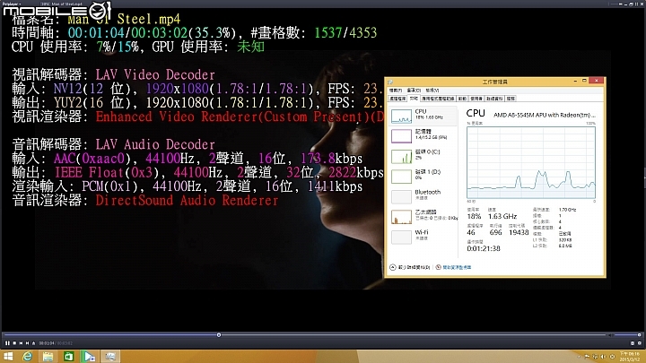
Task: Switch to Task Manager taskbar icon
Action: pyautogui.click(x=109, y=356)
